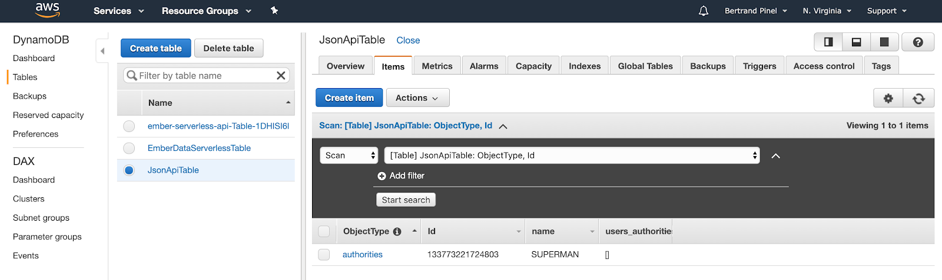Image resolution: width=942 pixels, height=280 pixels.
Task: Open the Services dropdown menu
Action: point(118,11)
